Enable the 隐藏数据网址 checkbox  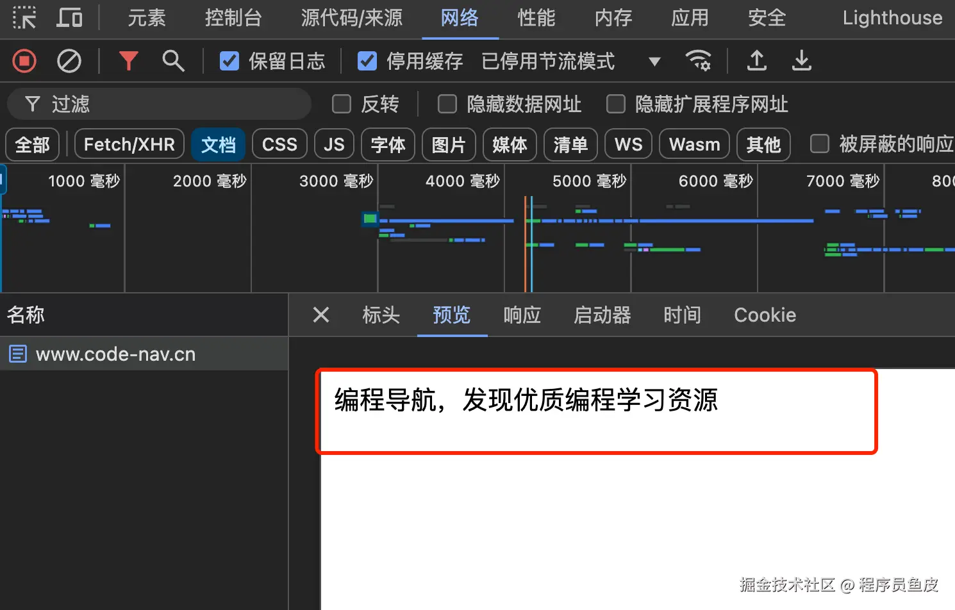447,104
